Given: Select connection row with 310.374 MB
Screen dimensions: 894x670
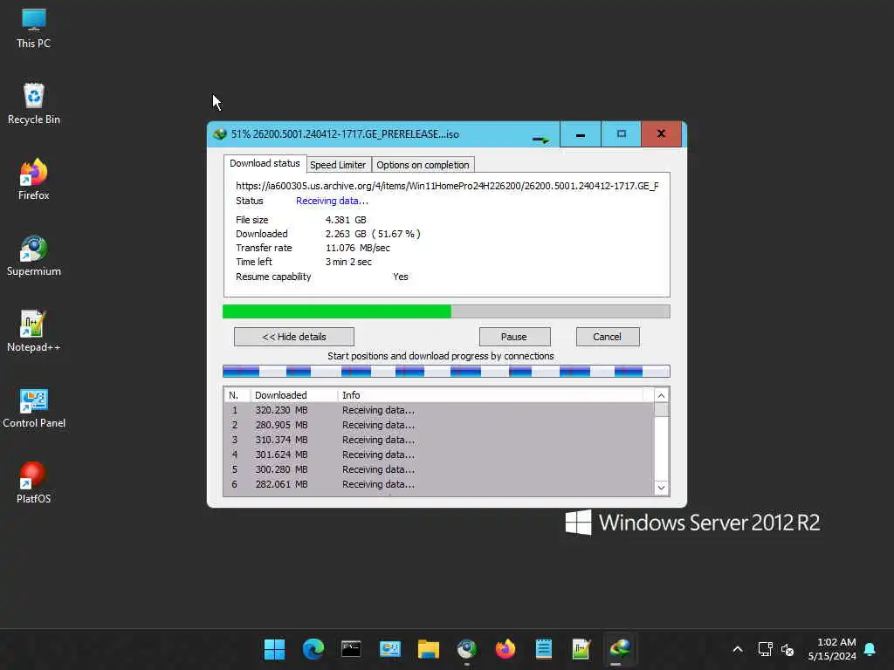Looking at the screenshot, I should 439,440.
